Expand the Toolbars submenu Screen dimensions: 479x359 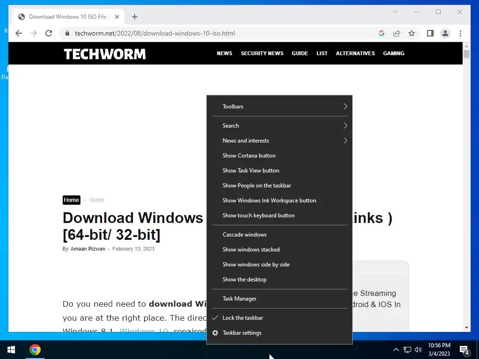[x=280, y=106]
